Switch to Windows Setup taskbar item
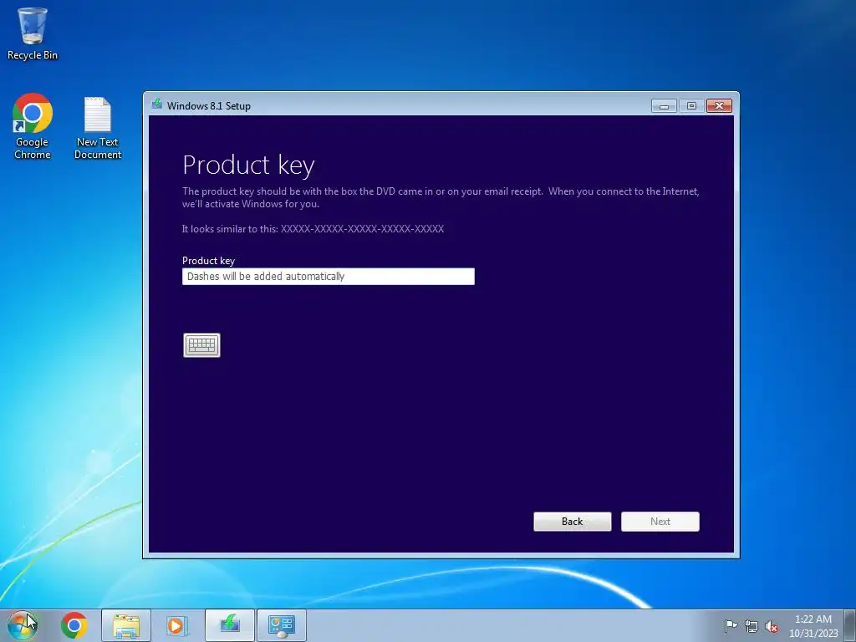Image resolution: width=856 pixels, height=642 pixels. click(x=230, y=625)
